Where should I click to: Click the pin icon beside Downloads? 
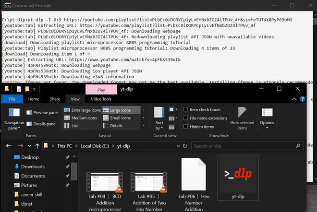pos(67,166)
